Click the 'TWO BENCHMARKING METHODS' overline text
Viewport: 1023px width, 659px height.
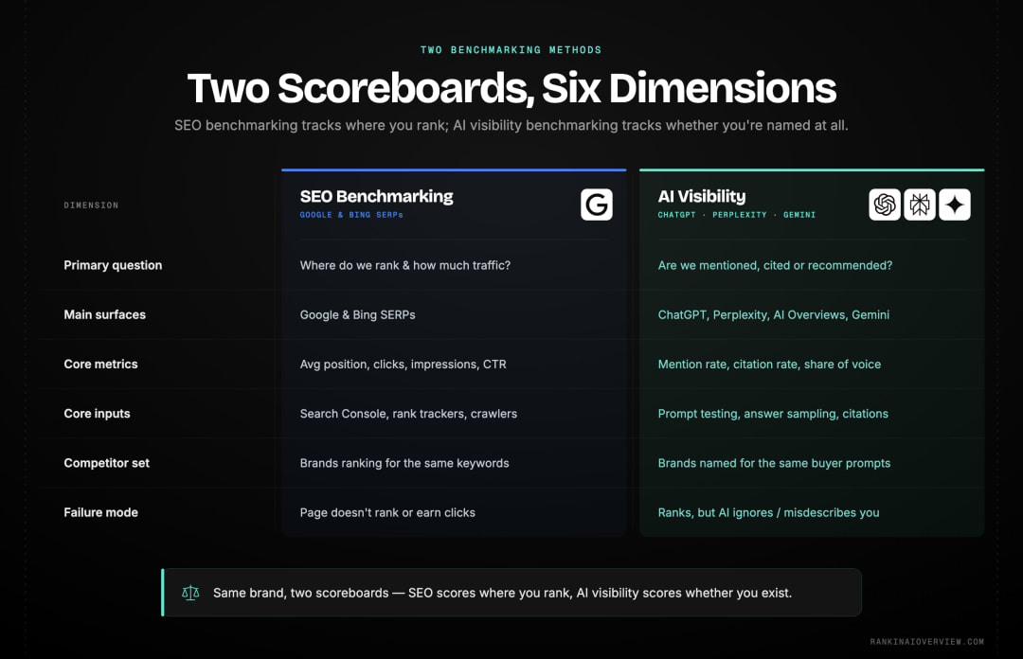(511, 49)
